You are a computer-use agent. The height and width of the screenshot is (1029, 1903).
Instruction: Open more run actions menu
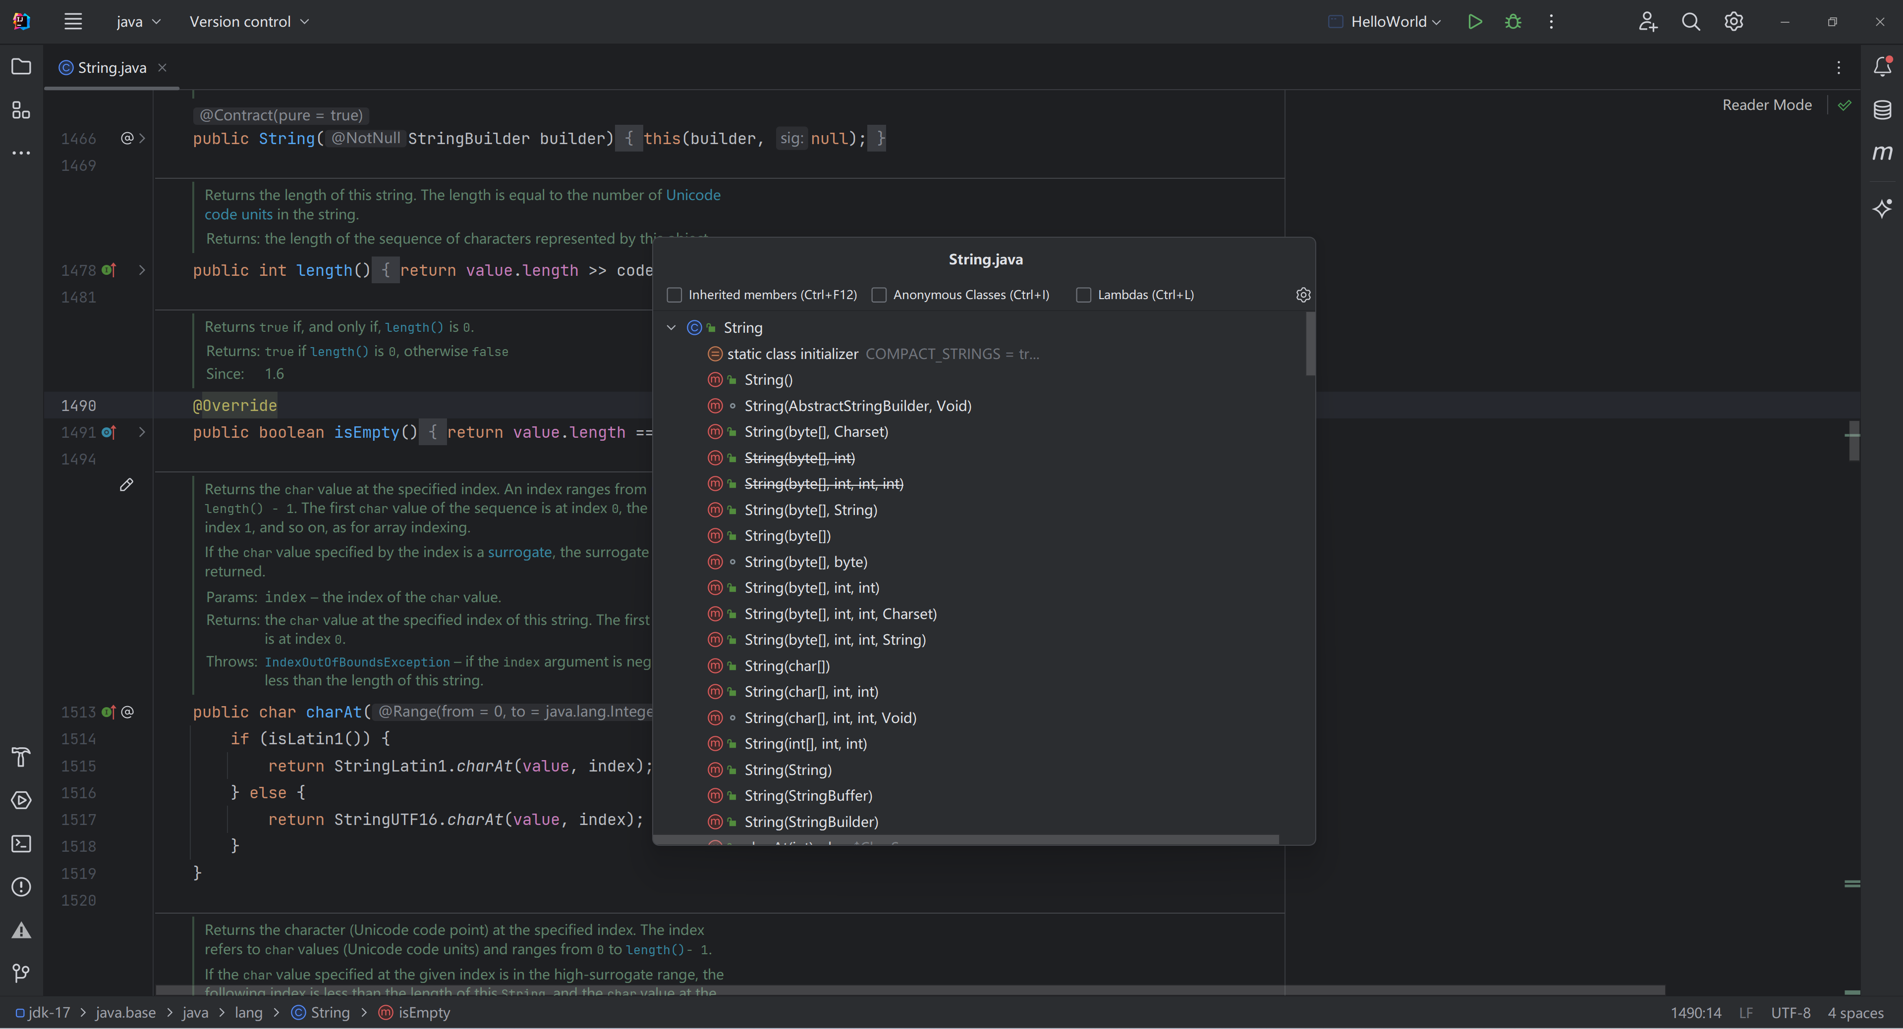[1551, 21]
